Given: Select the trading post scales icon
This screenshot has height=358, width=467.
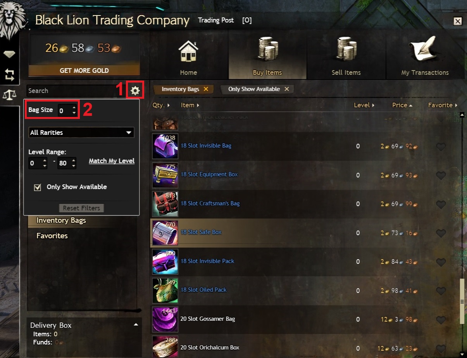Looking at the screenshot, I should pyautogui.click(x=9, y=94).
